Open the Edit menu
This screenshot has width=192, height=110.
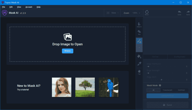coord(11,7)
